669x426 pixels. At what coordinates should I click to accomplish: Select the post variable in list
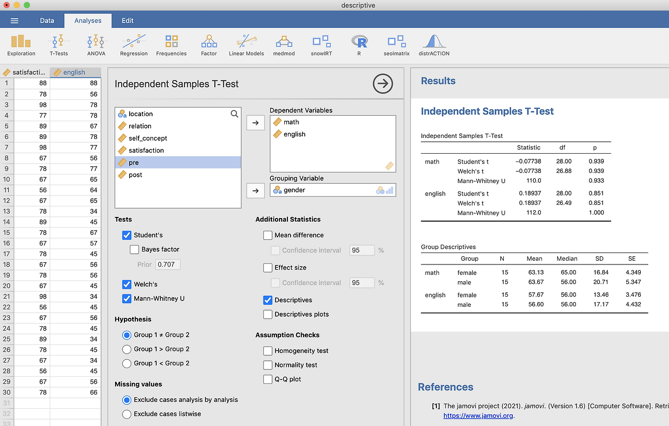tap(178, 175)
